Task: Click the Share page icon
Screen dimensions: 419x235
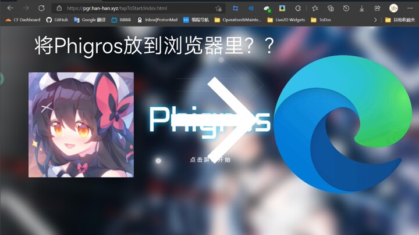Action: coord(377,9)
